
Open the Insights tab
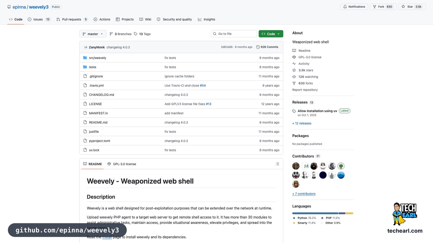click(206, 19)
